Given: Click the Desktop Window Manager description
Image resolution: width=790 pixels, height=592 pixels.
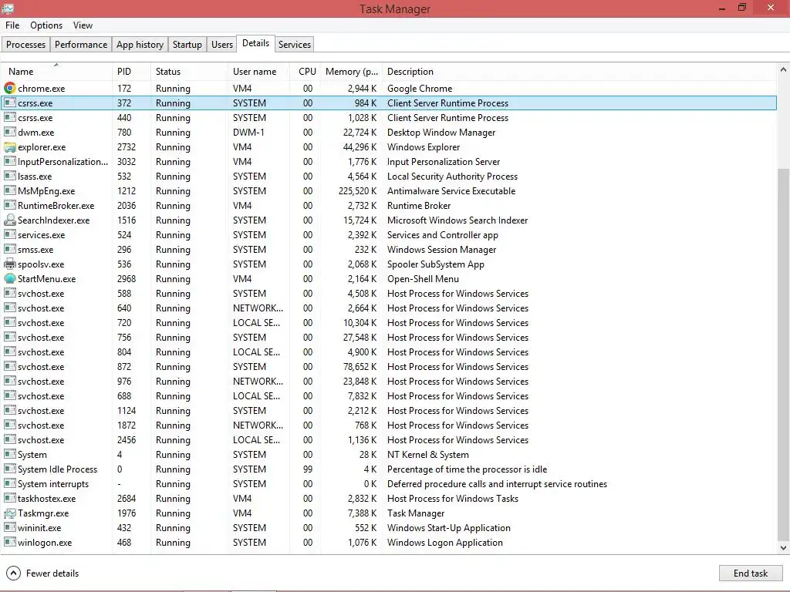Looking at the screenshot, I should click(x=441, y=133).
